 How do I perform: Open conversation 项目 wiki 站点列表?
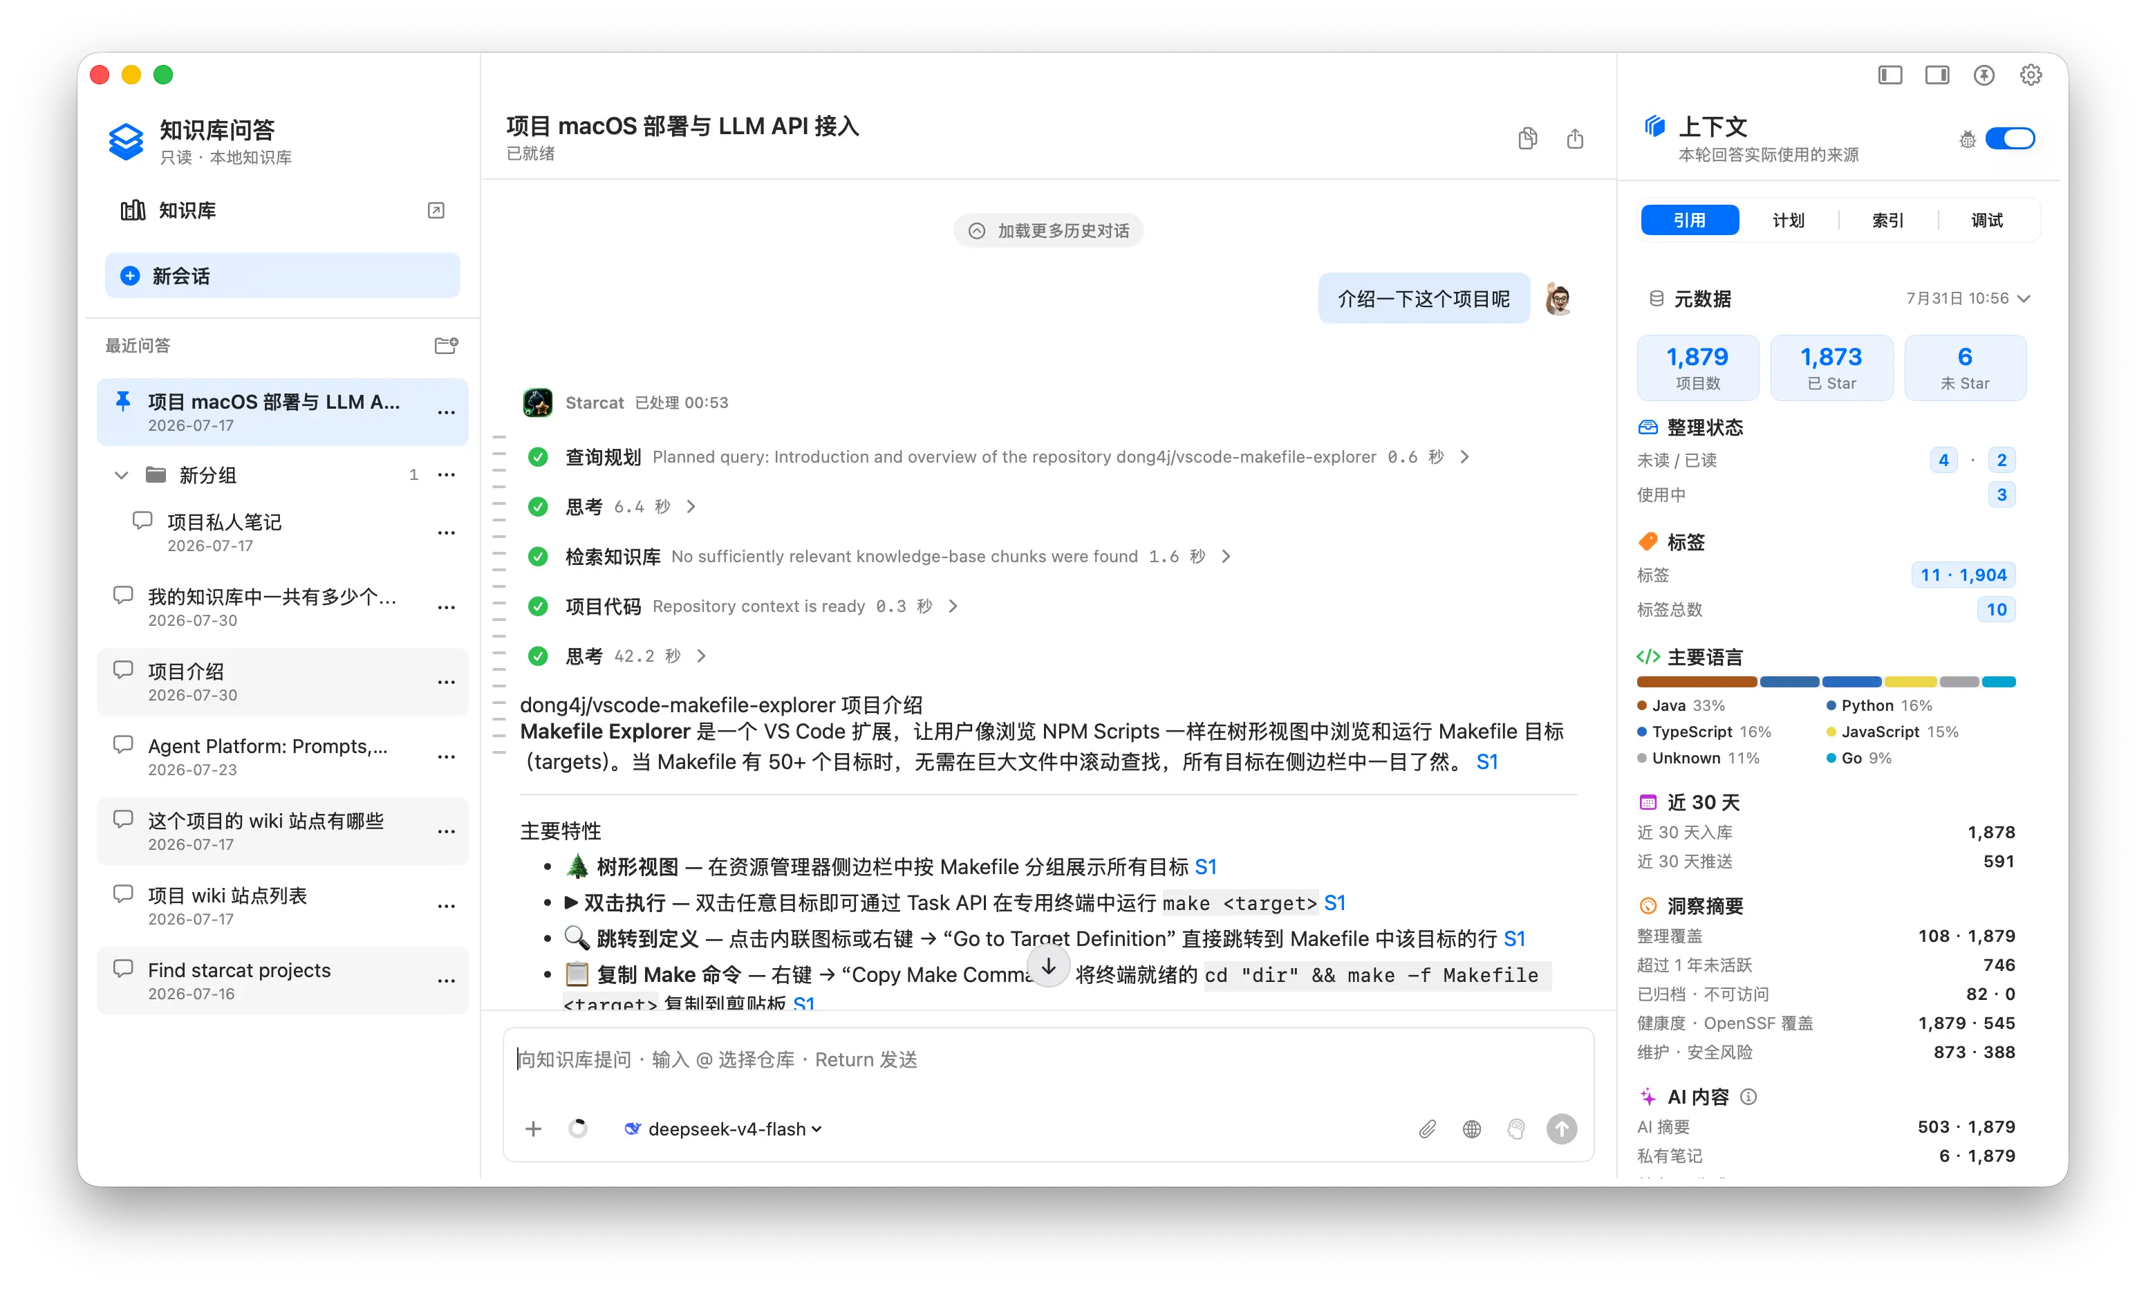pos(282,906)
